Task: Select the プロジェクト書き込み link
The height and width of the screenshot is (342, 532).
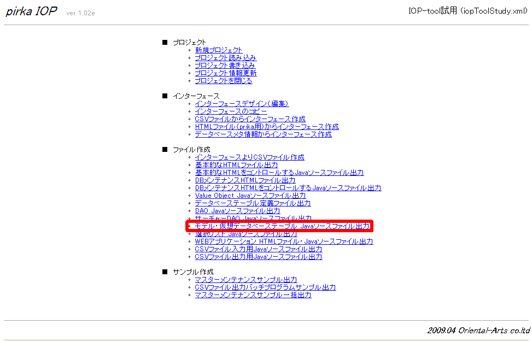Action: [x=225, y=66]
